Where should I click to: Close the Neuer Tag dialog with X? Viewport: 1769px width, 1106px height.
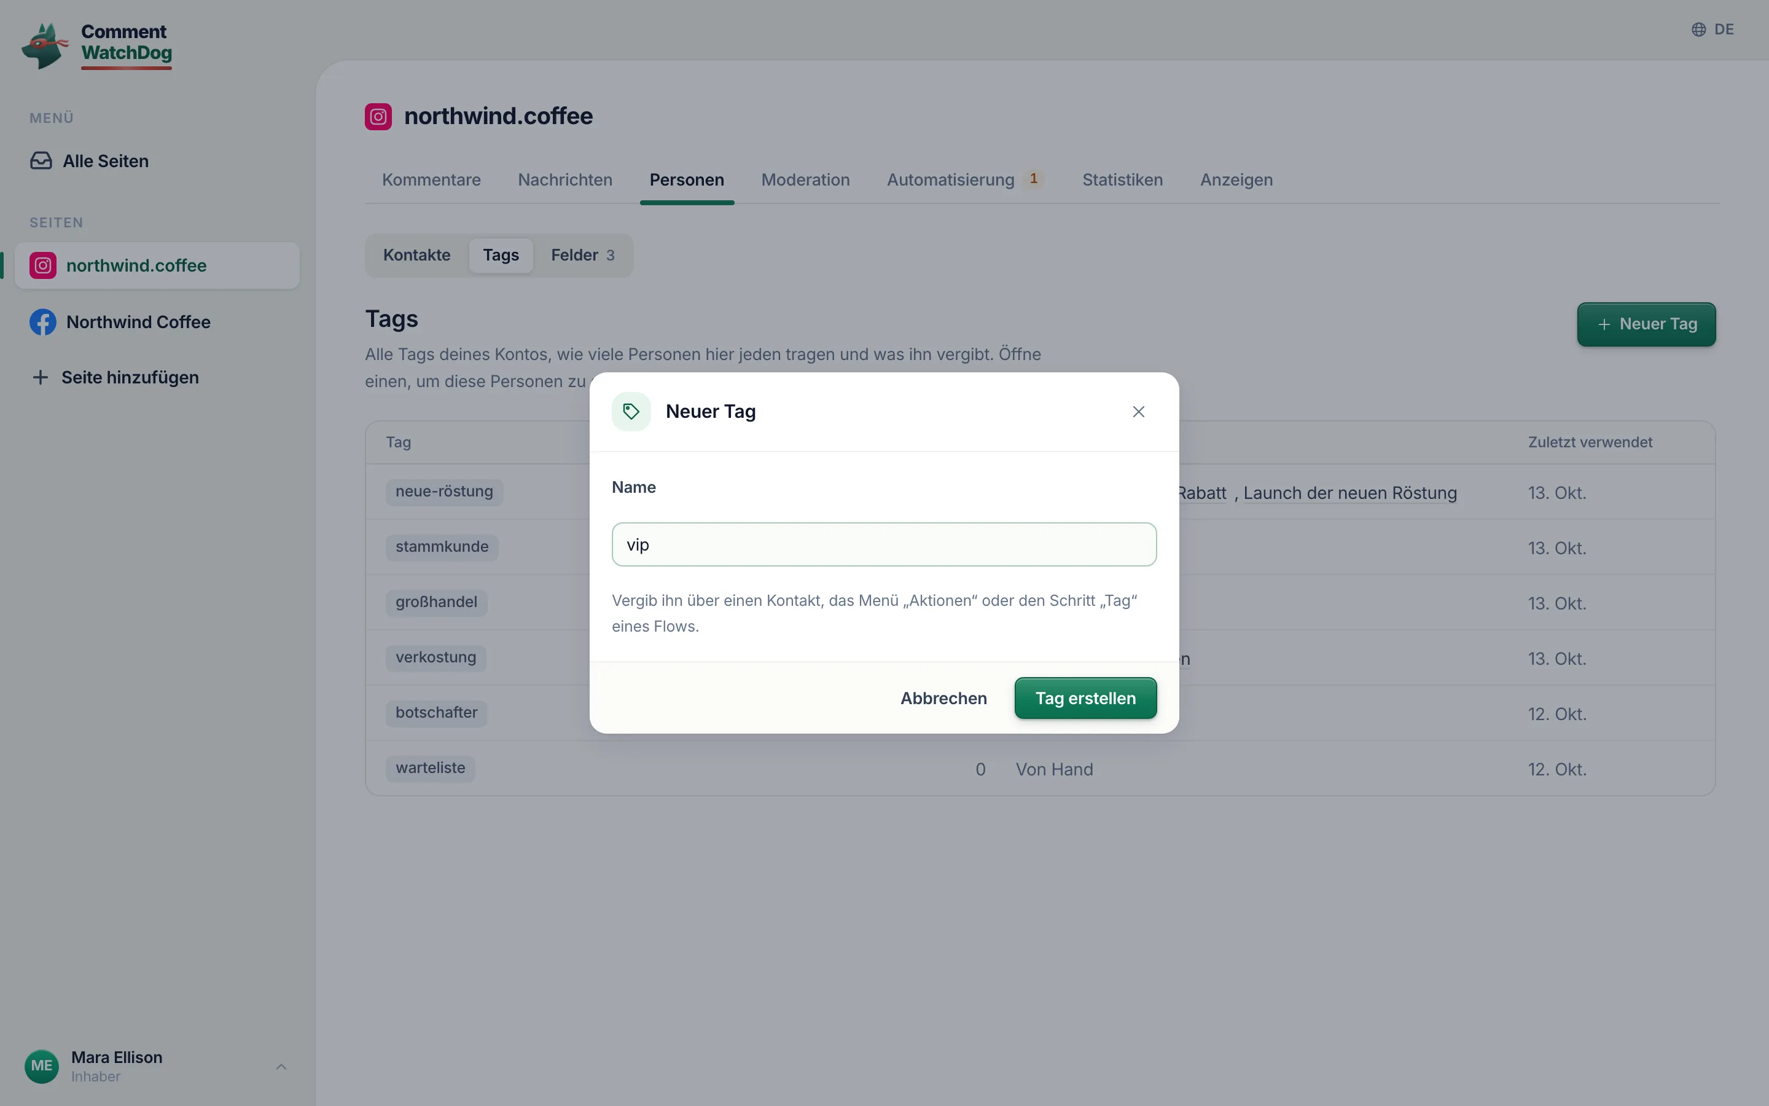[x=1138, y=412]
